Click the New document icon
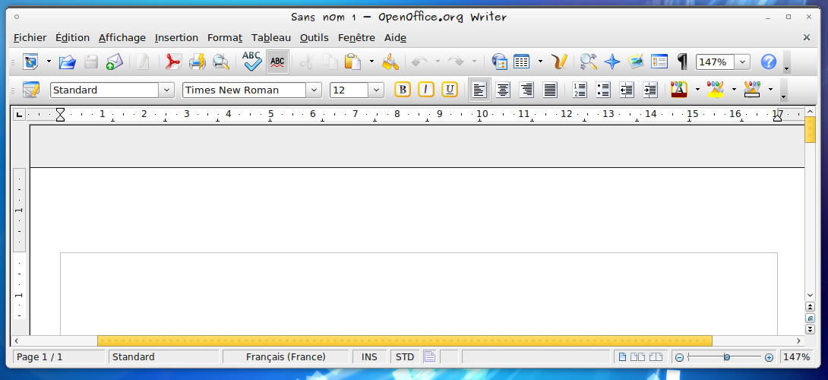The image size is (828, 380). pyautogui.click(x=31, y=62)
